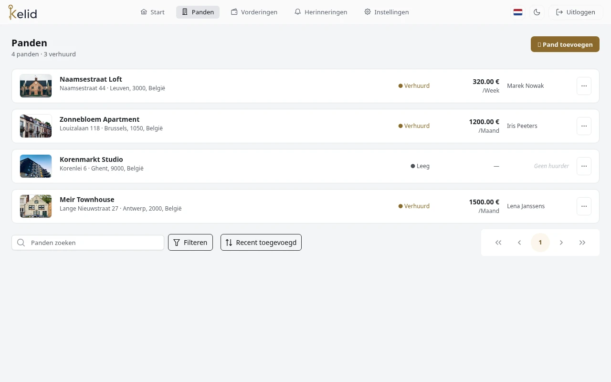The height and width of the screenshot is (382, 611).
Task: Click the Korenmarkt Studio photo
Action: pyautogui.click(x=36, y=166)
